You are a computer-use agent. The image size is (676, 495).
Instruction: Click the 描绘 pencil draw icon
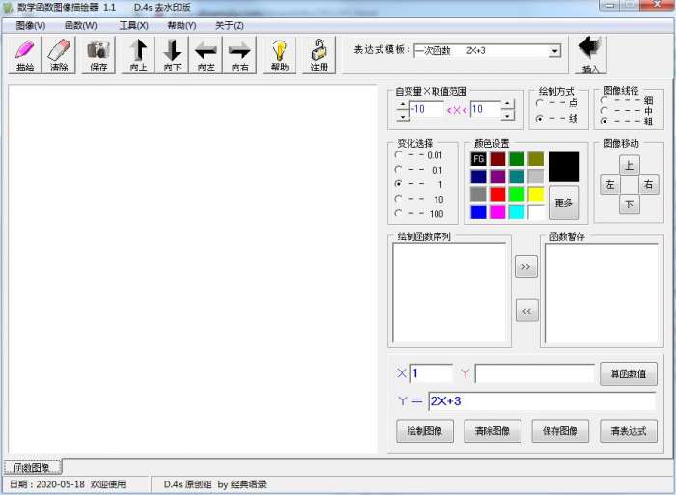click(x=24, y=56)
